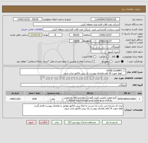Screen dimensions: 148x143
Task: Select the متوسط purchase type radio
Action: pos(111,62)
